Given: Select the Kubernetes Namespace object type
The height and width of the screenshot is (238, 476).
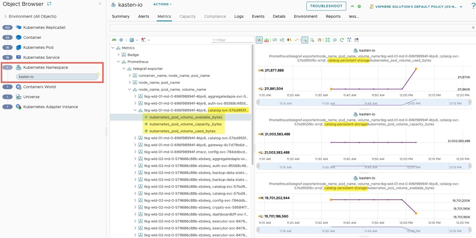Looking at the screenshot, I should tap(46, 67).
